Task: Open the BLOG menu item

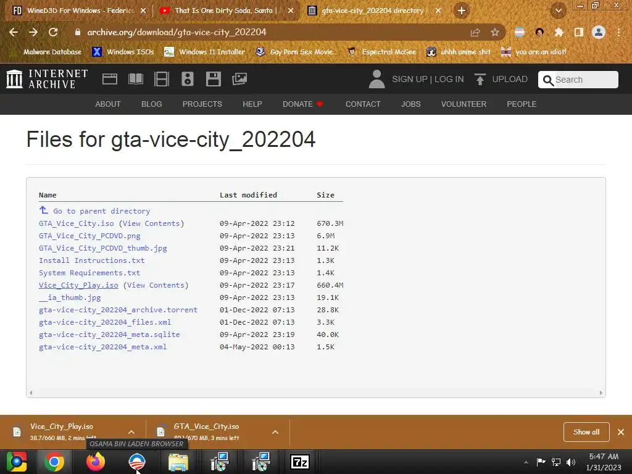Action: click(x=152, y=104)
